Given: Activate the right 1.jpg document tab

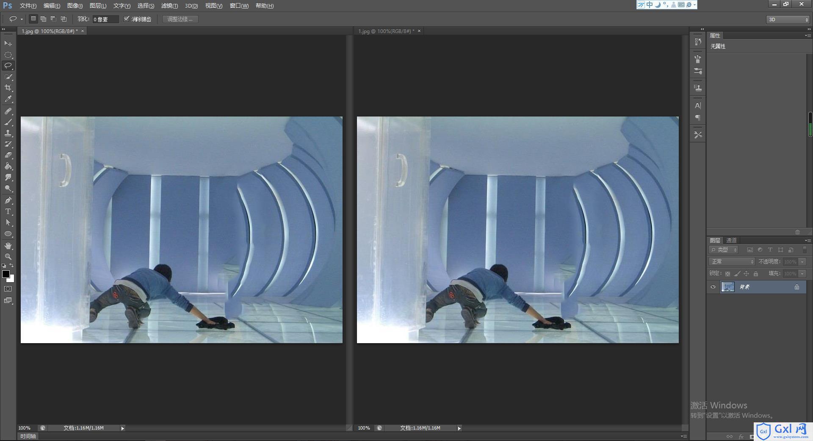Looking at the screenshot, I should coord(385,31).
